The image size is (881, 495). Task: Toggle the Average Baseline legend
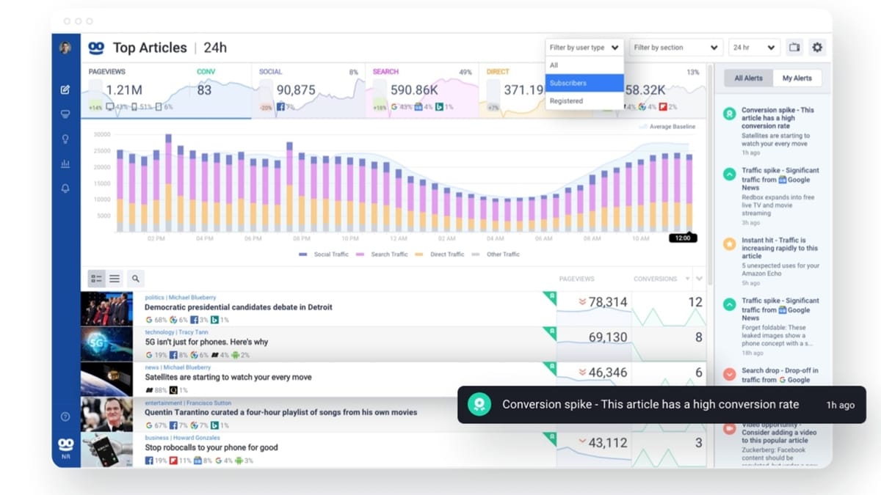(x=667, y=127)
